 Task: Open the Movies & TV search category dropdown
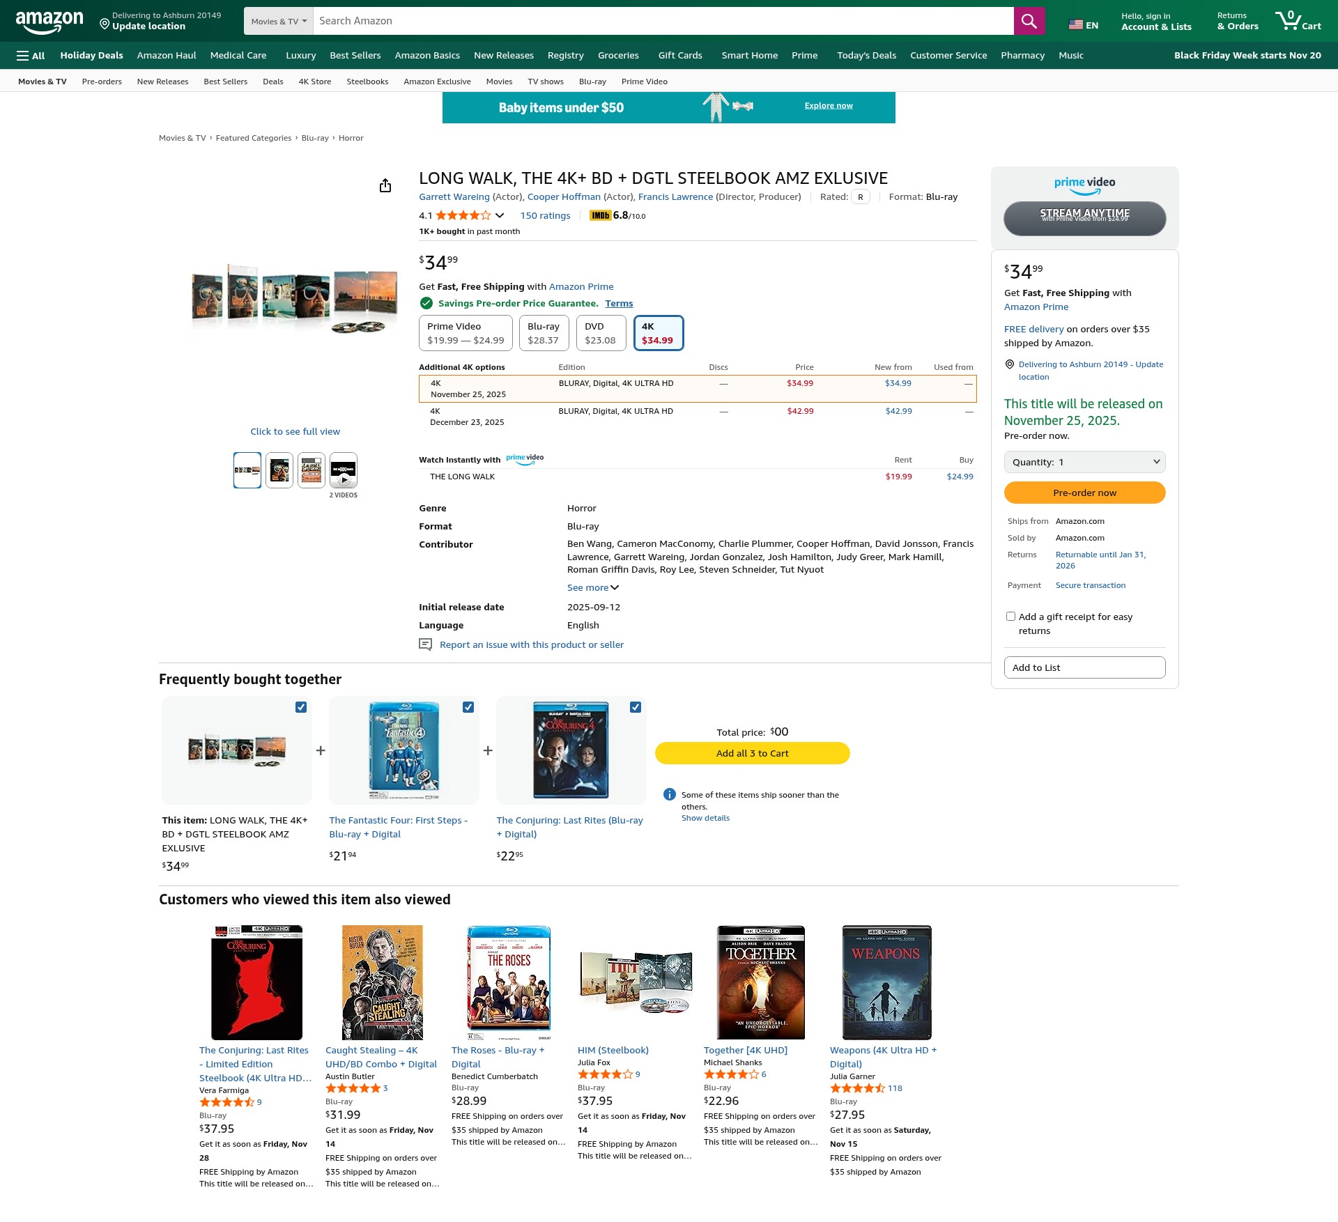[279, 21]
